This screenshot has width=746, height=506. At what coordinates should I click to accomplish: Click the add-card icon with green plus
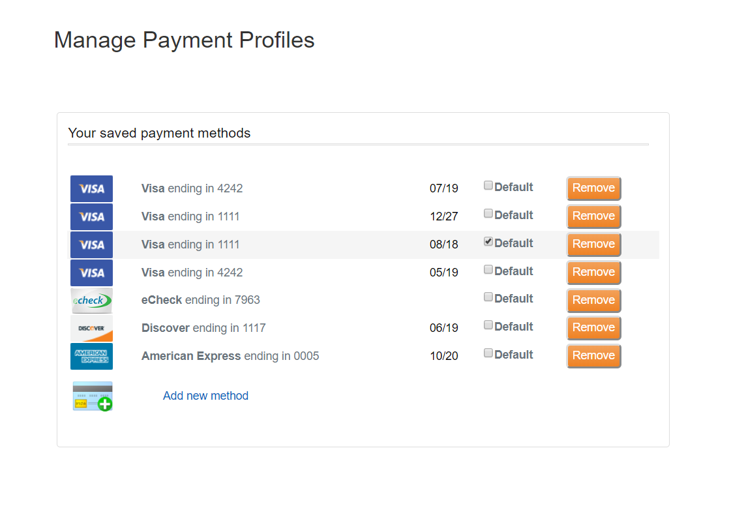(93, 396)
